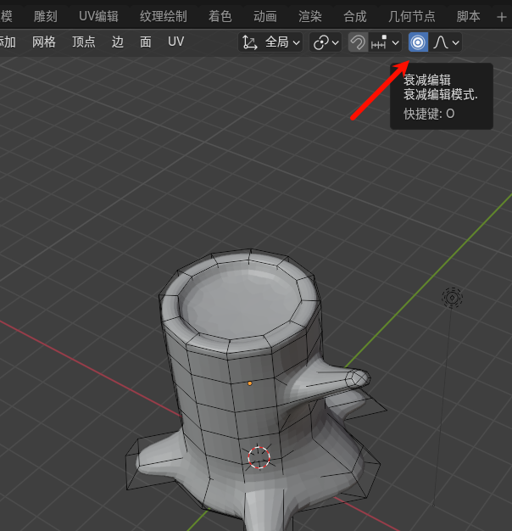Open the snap target options dropdown
The width and height of the screenshot is (512, 531).
point(386,42)
